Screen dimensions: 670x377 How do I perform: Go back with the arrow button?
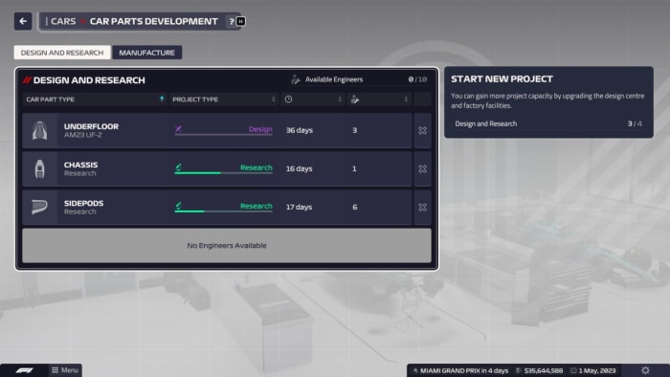click(23, 21)
